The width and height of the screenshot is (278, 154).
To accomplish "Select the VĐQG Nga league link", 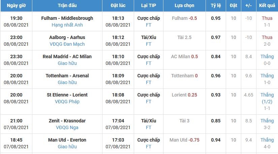I will pos(67,127).
